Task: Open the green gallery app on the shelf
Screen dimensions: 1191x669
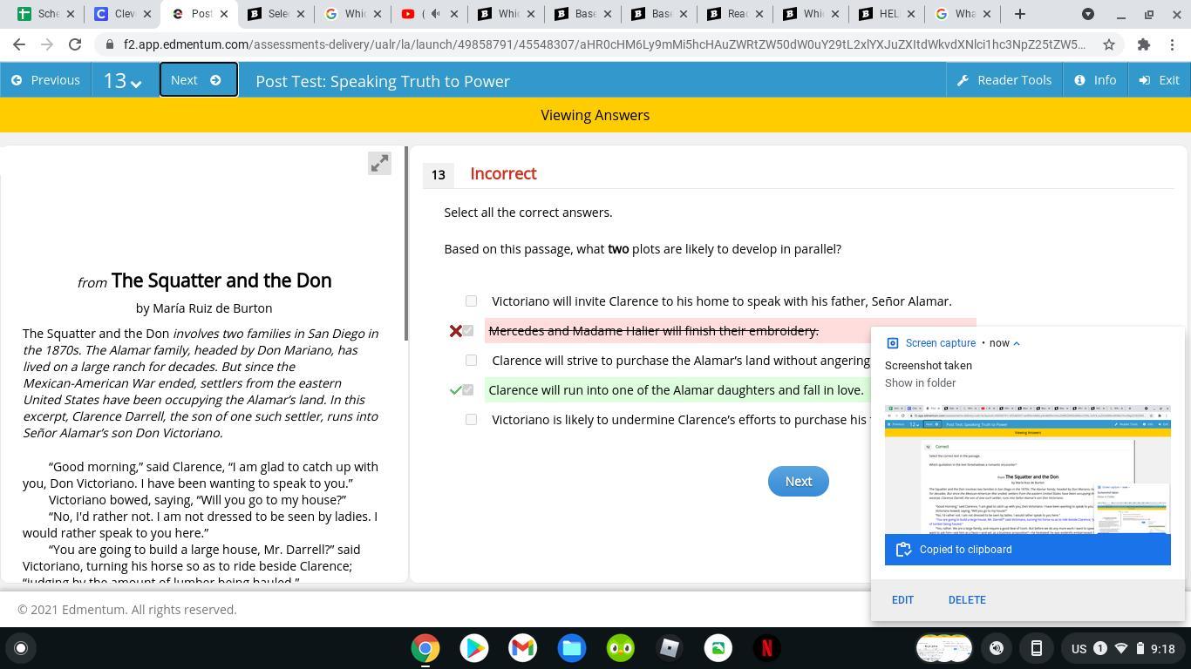Action: click(x=718, y=648)
